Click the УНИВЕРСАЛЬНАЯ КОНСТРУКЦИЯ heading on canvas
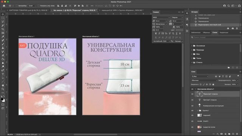Viewport: 242px width, 136px height. tap(111, 48)
